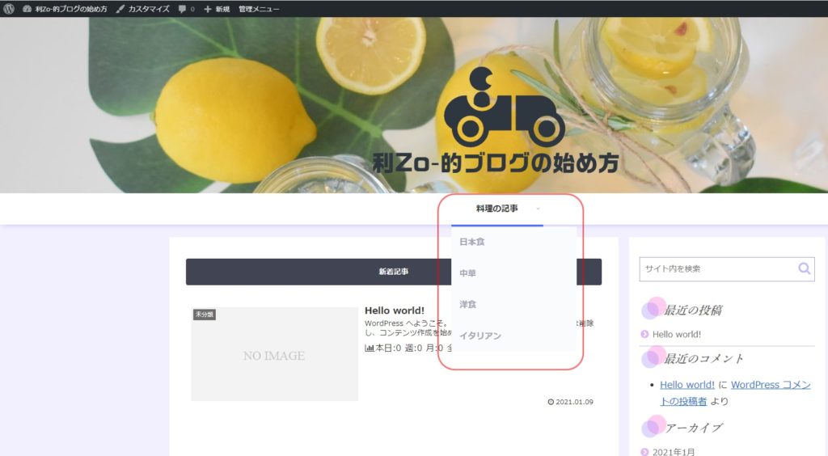
Task: Expand the 料理の記事 dropdown arrow
Action: tap(539, 209)
